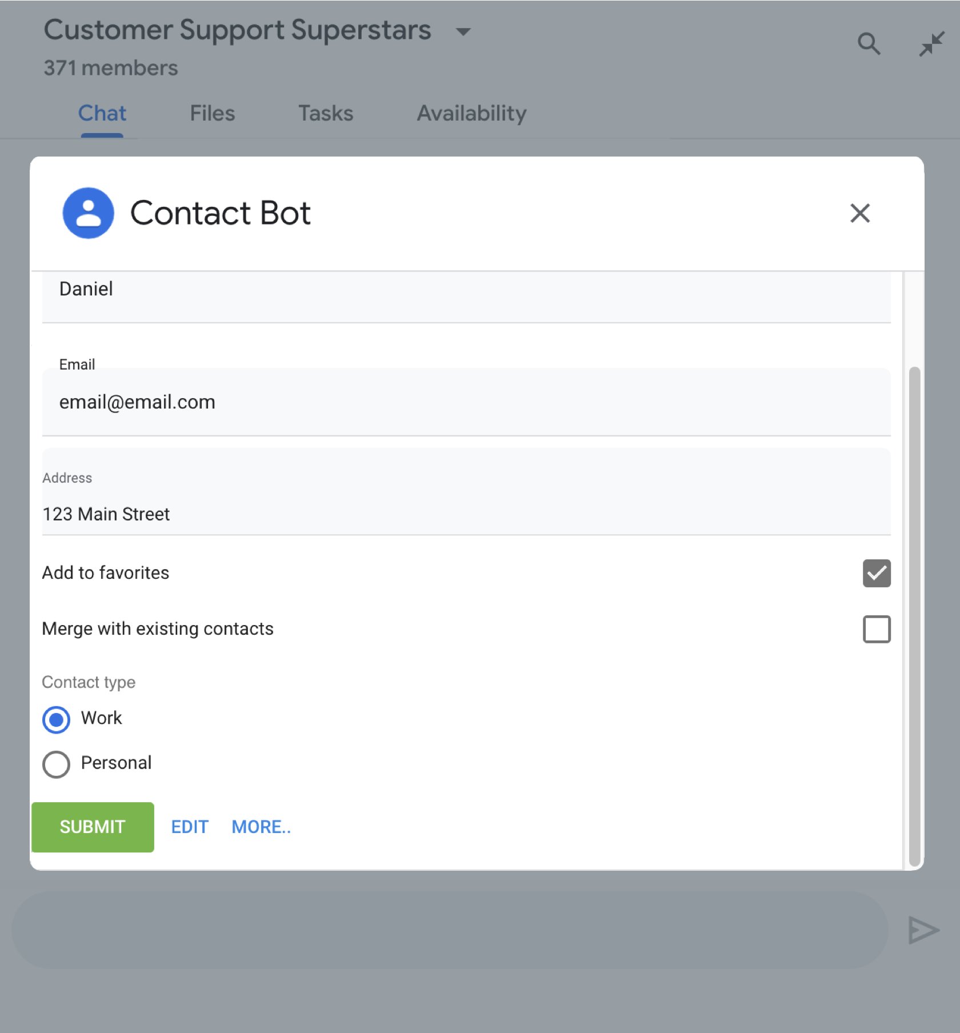Uncheck the Add to favorites checkbox
The image size is (960, 1033).
point(876,573)
